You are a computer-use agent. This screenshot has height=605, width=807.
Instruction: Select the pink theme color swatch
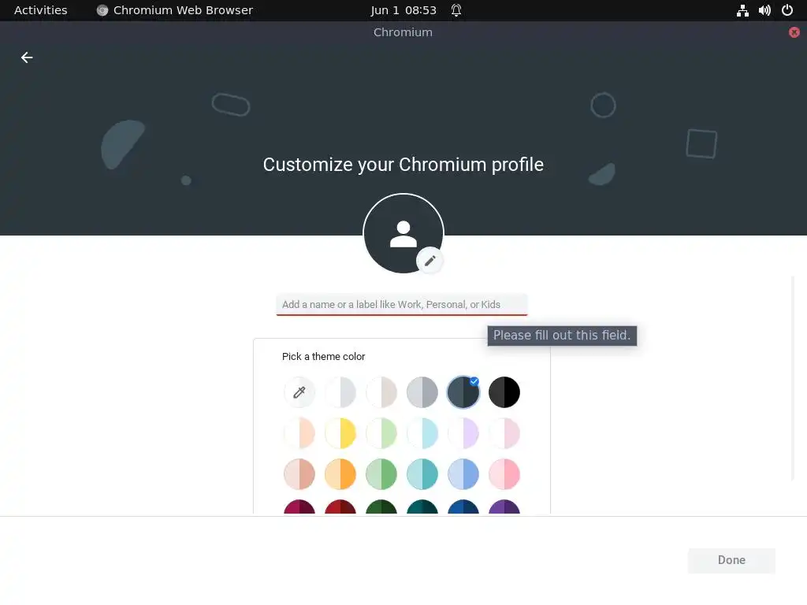(x=504, y=474)
